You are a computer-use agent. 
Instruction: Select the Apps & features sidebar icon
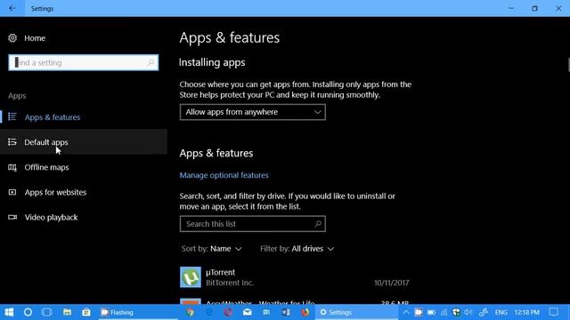pos(12,116)
